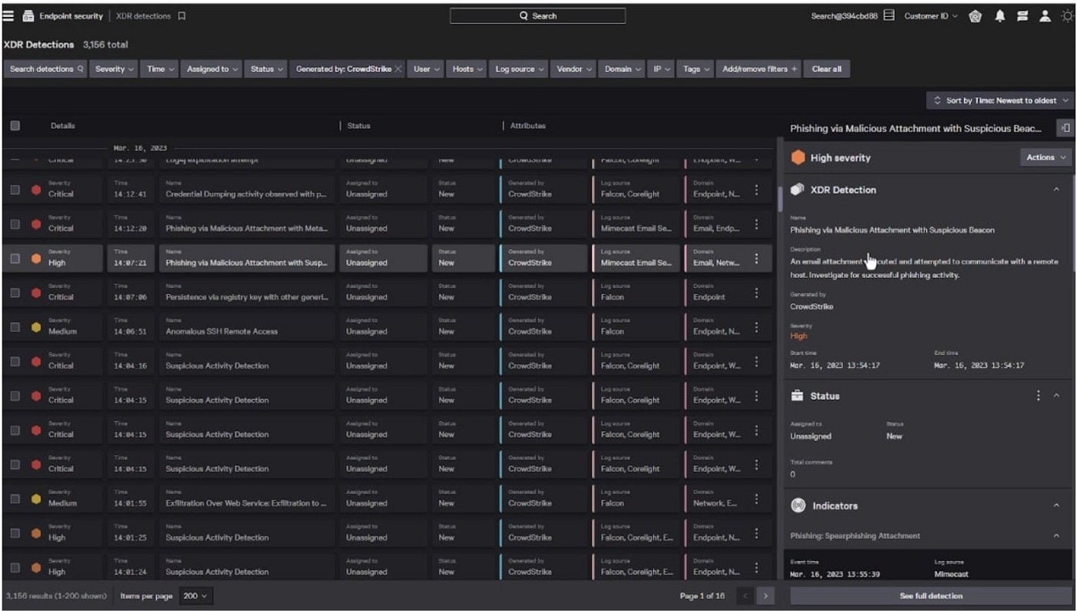
Task: Tick checkbox for Anomalous SSH Remote Access
Action: point(15,327)
